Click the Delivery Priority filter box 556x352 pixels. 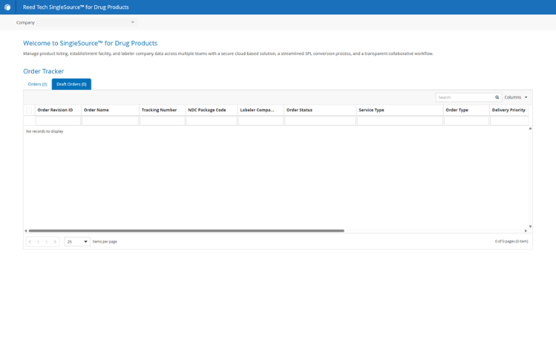(x=509, y=121)
